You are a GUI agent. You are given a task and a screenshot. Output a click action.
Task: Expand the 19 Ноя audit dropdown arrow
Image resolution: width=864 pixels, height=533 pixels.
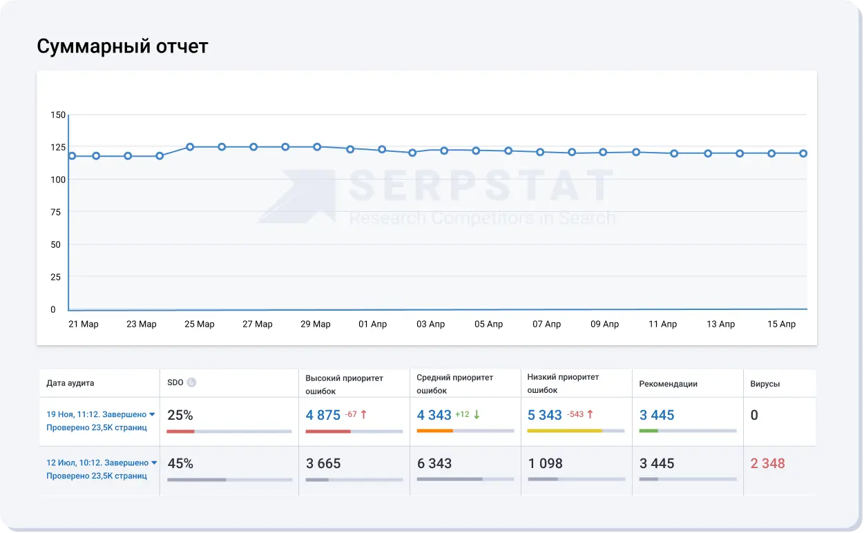pos(153,415)
